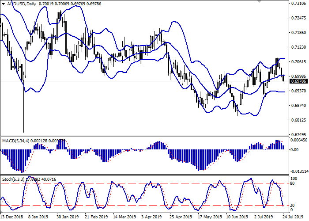Click the triangle icon before AUDUSD title
The image size is (309, 221).
[x=4, y=4]
